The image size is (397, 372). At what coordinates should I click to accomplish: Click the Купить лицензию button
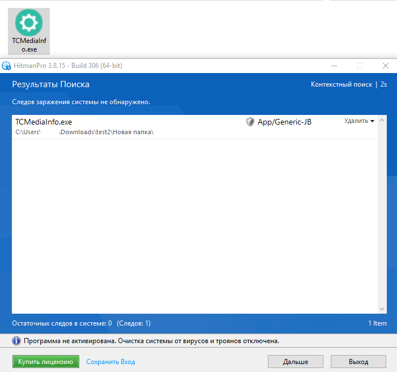point(46,362)
